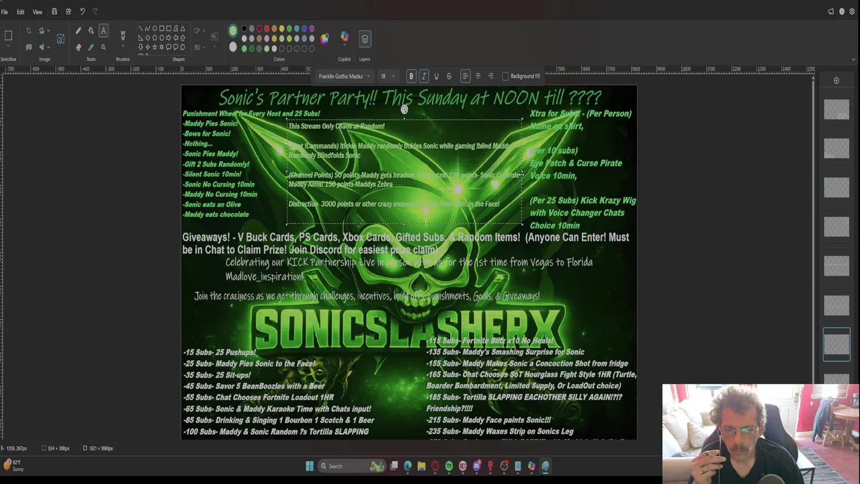Click the Share icon in title bar
Image resolution: width=860 pixels, height=484 pixels.
click(x=68, y=11)
